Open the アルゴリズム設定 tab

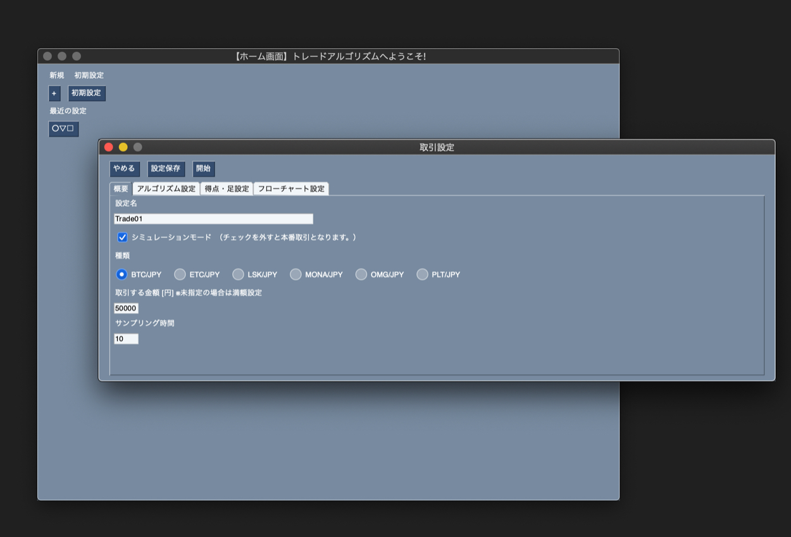[166, 188]
